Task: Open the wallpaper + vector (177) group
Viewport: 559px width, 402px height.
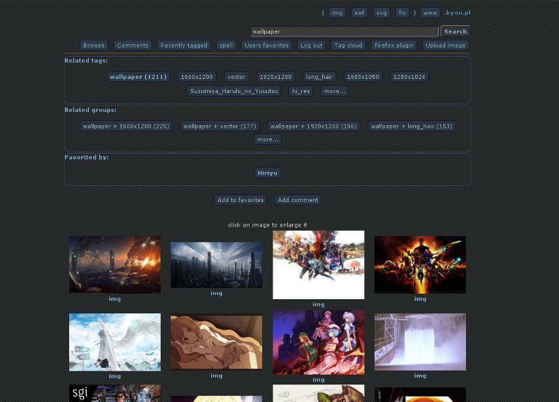Action: 219,126
